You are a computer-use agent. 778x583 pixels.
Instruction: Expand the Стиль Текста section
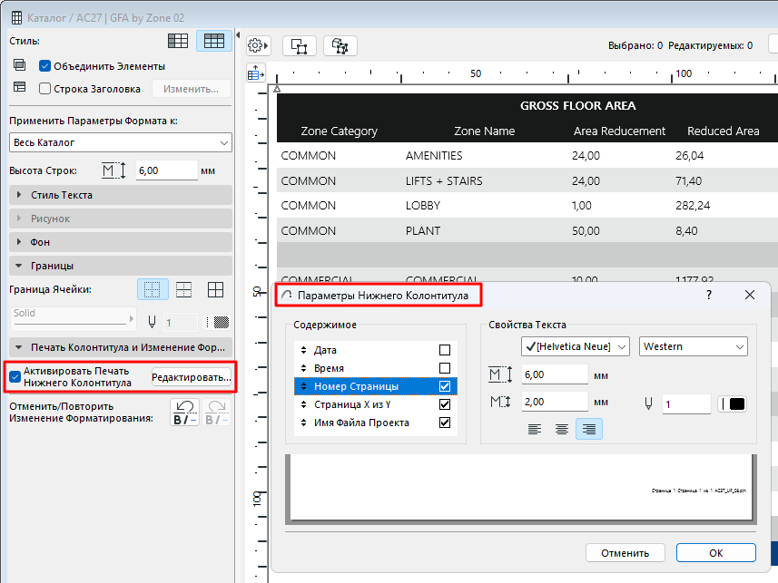point(61,195)
